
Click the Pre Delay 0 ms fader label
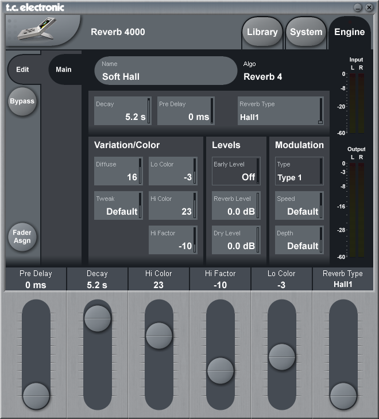pos(36,280)
